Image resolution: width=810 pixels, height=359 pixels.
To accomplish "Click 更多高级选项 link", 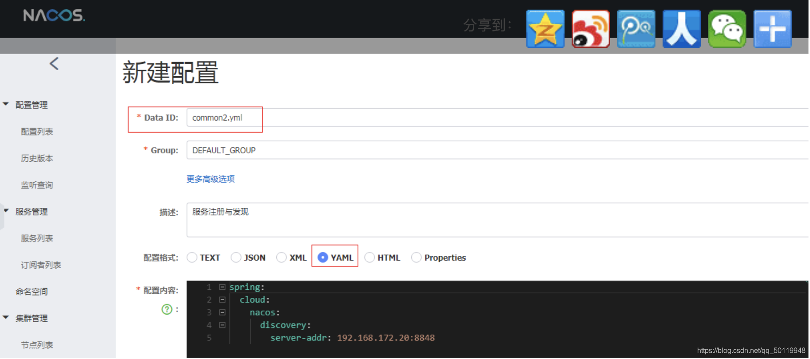I will 210,179.
